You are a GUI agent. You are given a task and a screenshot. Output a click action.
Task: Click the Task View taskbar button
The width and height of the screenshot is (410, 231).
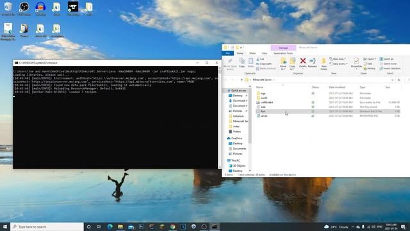(99, 227)
